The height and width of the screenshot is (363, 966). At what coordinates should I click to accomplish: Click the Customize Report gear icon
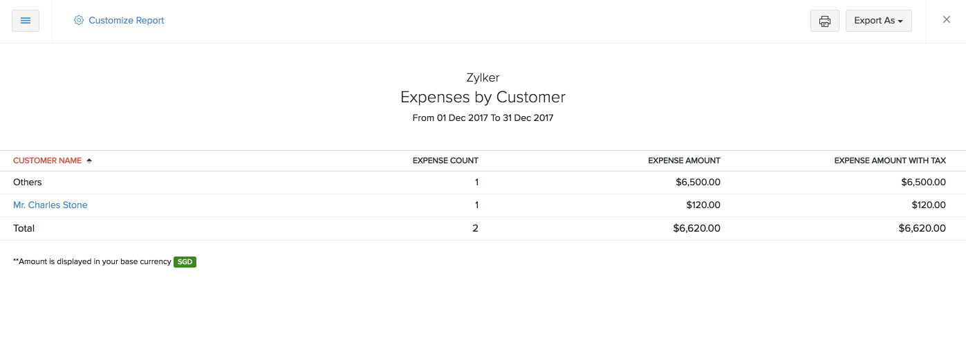pos(78,21)
